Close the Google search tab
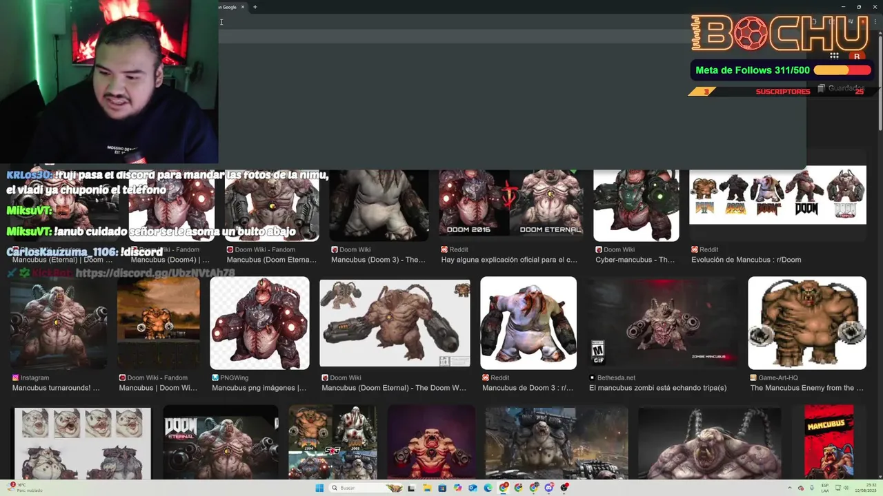This screenshot has height=496, width=883. 243,7
